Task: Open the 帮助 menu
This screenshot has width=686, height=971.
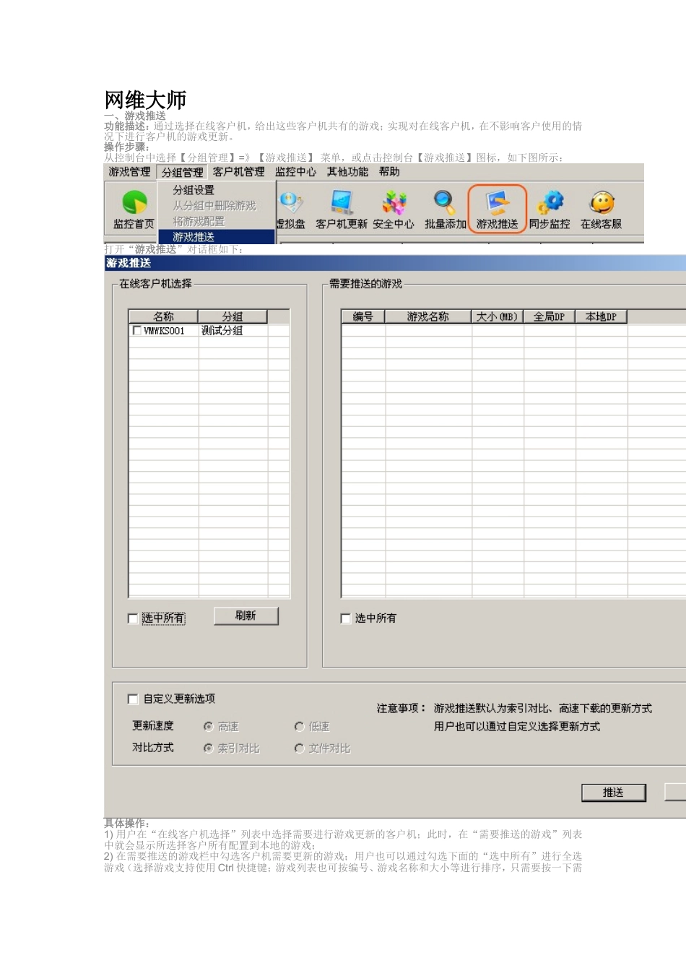Action: [x=389, y=172]
